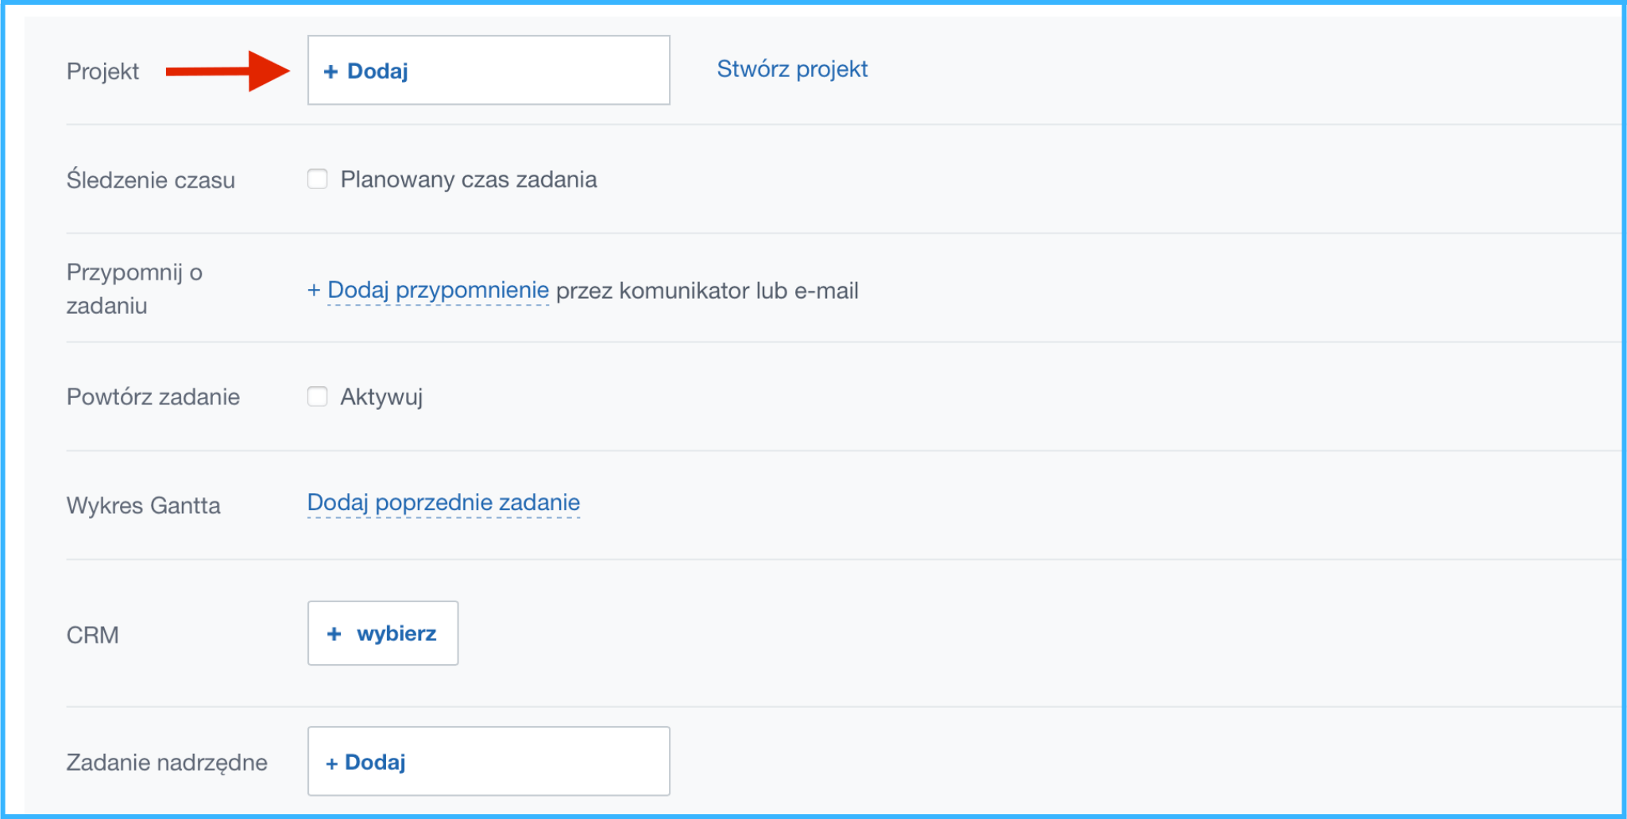Click the 'Dodaj poprzednie zadanie' link

pyautogui.click(x=443, y=503)
